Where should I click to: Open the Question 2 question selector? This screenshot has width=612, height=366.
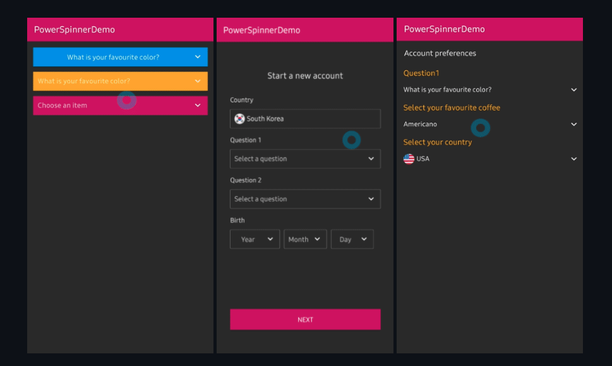305,198
